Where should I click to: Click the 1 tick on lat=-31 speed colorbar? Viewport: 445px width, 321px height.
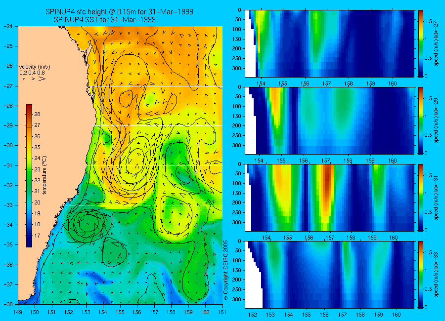pos(426,194)
